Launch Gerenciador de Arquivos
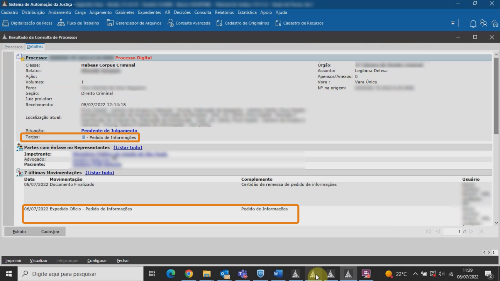This screenshot has height=281, width=500. (134, 23)
